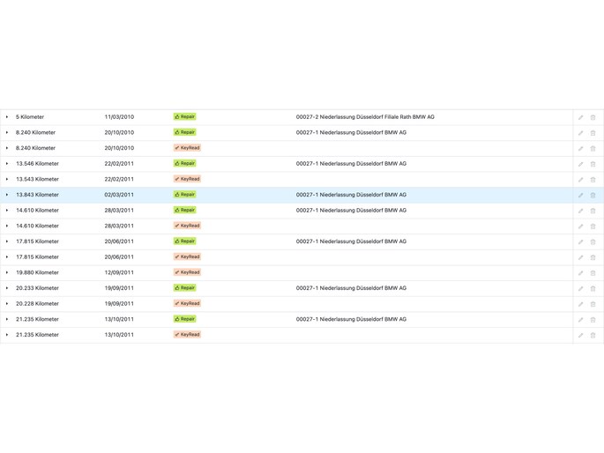Viewport: 604px width, 453px height.
Task: Expand the 19.880 Kilometer row
Action: pyautogui.click(x=7, y=272)
